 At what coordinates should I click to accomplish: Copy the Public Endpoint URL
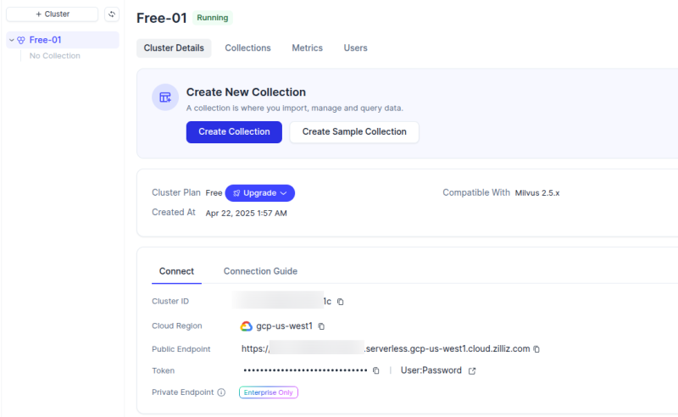[536, 348]
